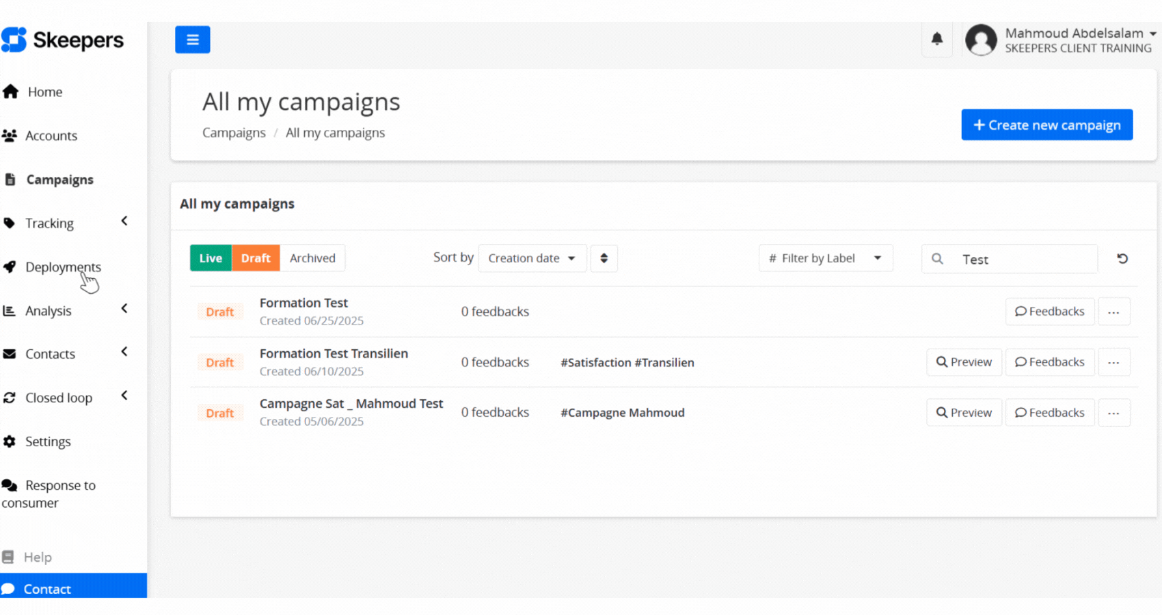Open the Filter by Label dropdown
This screenshot has width=1162, height=615.
(825, 258)
